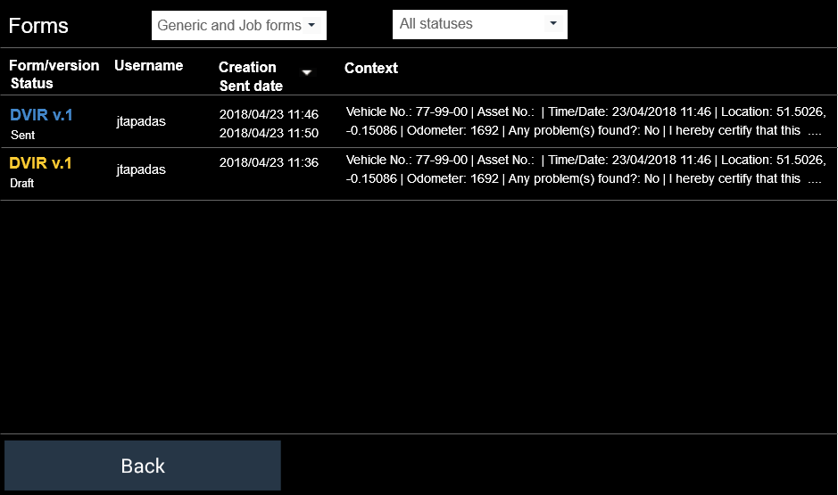
Task: Open the Generic and Job forms dropdown
Action: click(x=229, y=26)
